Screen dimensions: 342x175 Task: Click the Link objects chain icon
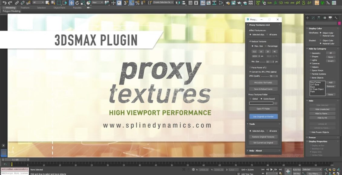tap(17, 3)
